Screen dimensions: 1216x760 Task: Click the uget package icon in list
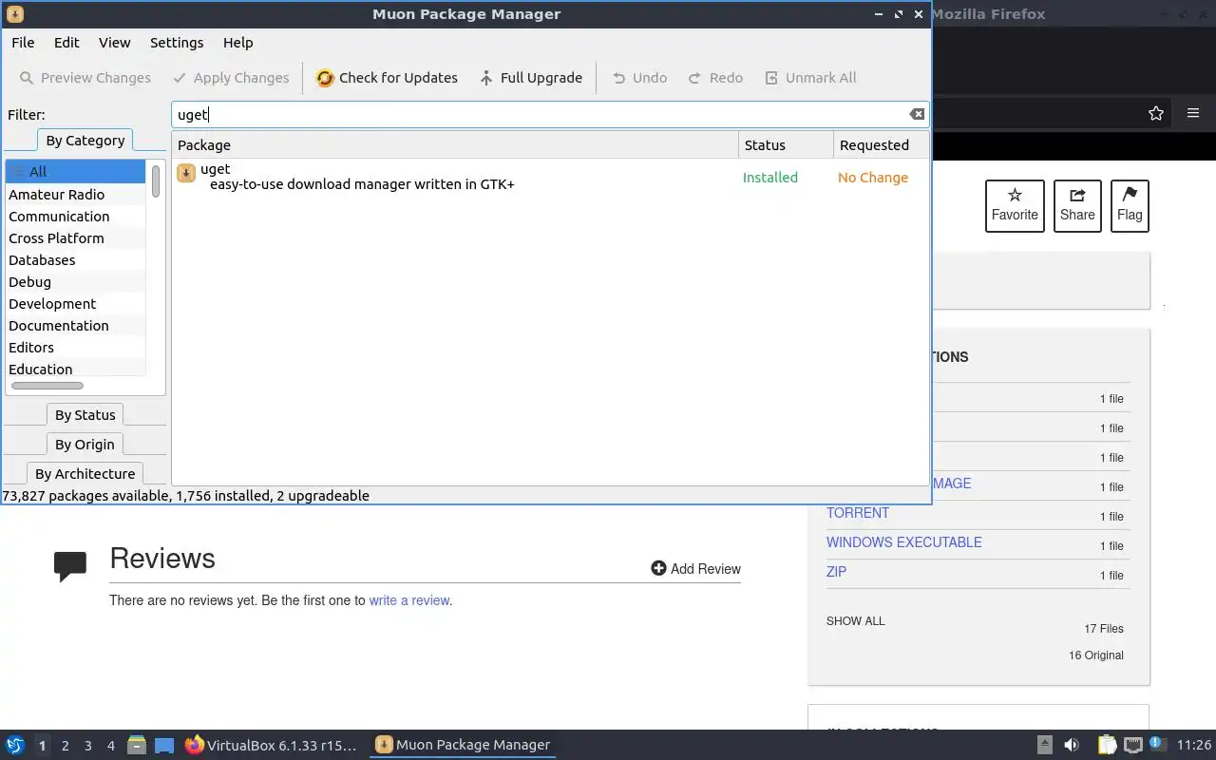point(186,173)
